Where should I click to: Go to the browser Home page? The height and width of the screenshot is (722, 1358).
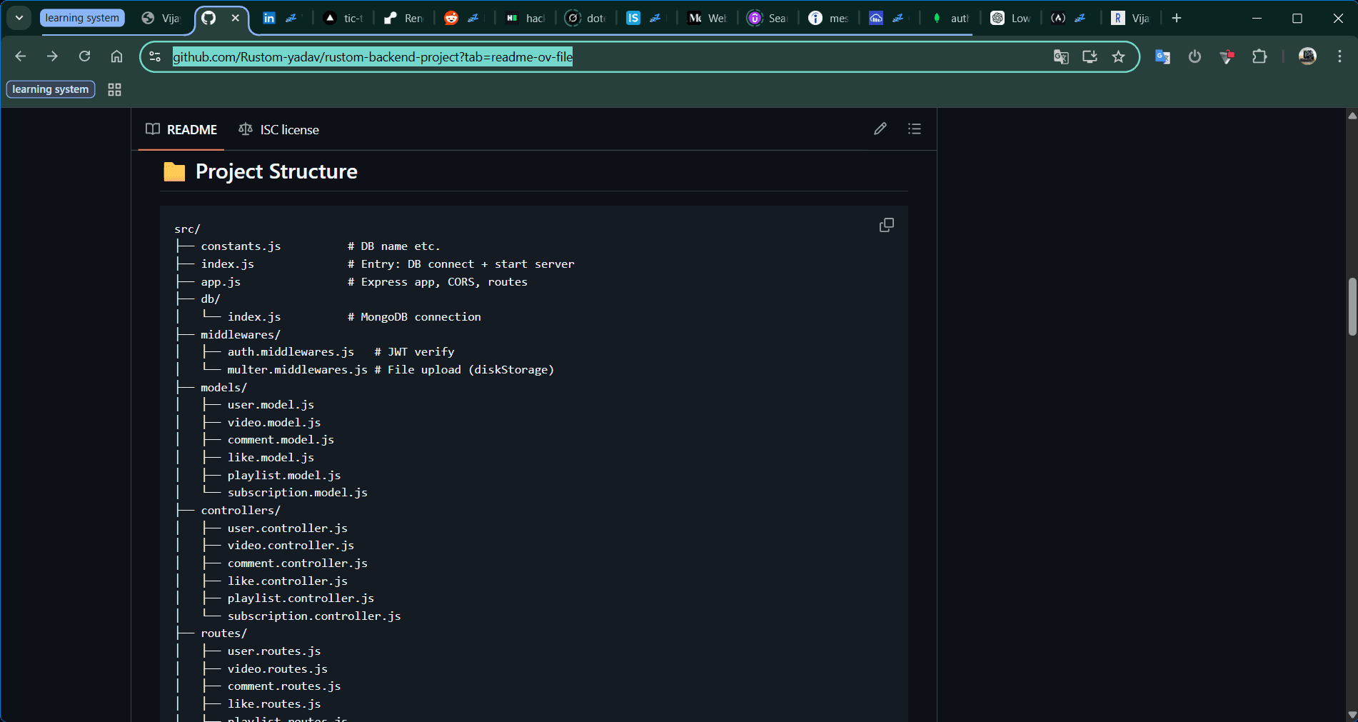(116, 56)
